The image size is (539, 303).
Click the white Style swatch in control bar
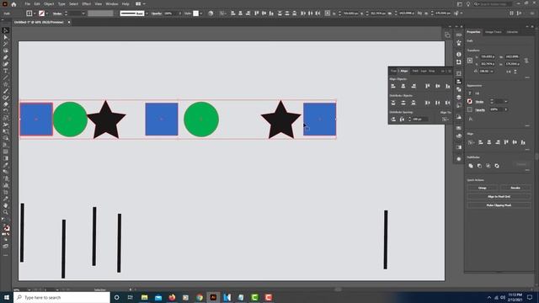click(x=195, y=13)
